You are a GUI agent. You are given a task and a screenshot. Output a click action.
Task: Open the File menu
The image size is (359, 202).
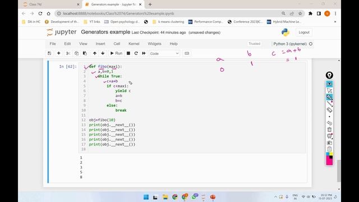coord(53,44)
